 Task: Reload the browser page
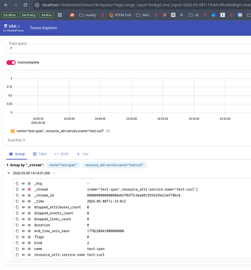pyautogui.click(x=25, y=5)
